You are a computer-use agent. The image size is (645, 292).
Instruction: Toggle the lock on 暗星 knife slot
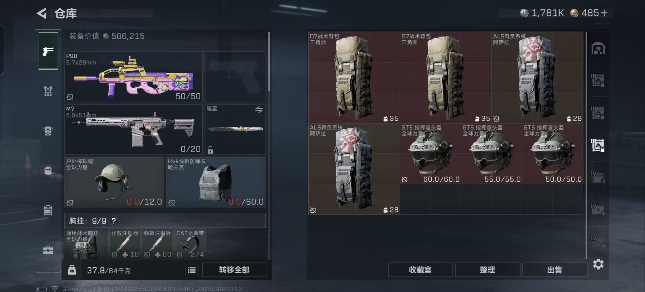pos(210,150)
